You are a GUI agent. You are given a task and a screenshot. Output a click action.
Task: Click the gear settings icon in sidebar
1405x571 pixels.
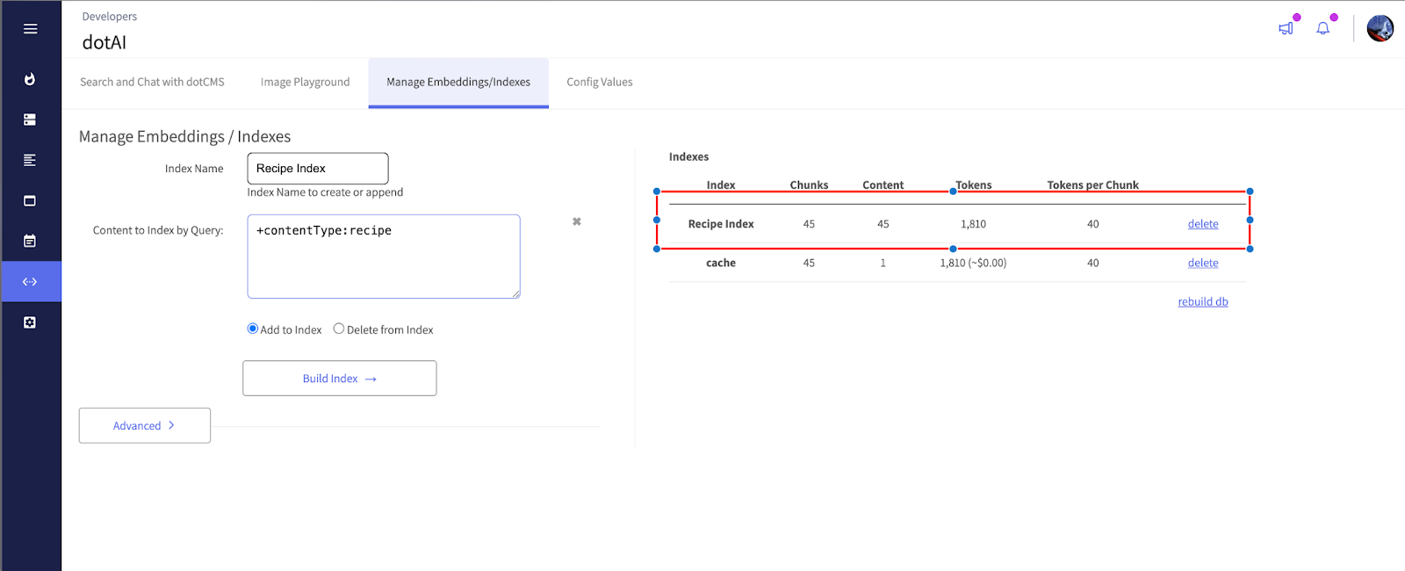(30, 322)
